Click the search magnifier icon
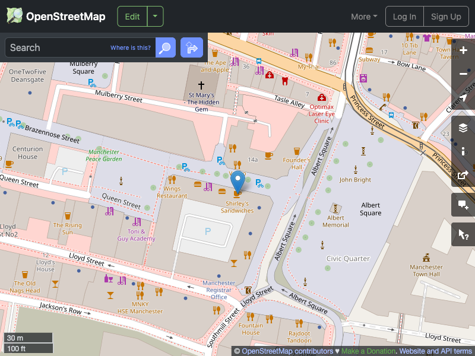Image resolution: width=475 pixels, height=356 pixels. [x=165, y=47]
